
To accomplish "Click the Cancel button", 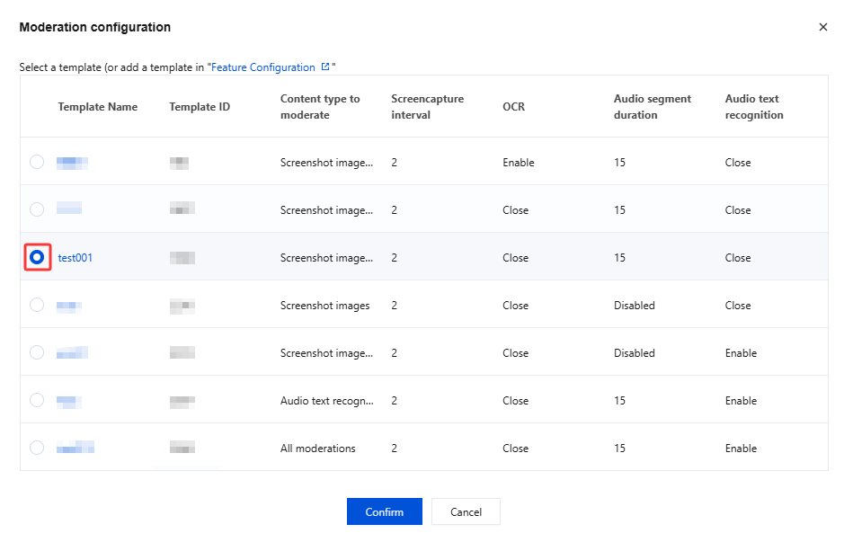I will pos(466,511).
